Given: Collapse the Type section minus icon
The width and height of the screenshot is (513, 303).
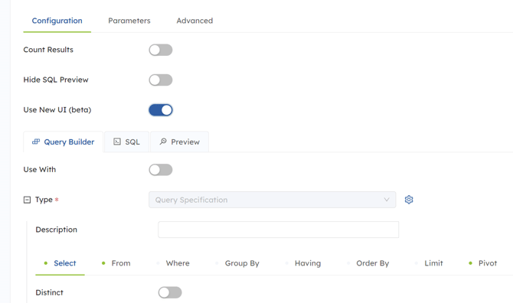Looking at the screenshot, I should pos(27,200).
